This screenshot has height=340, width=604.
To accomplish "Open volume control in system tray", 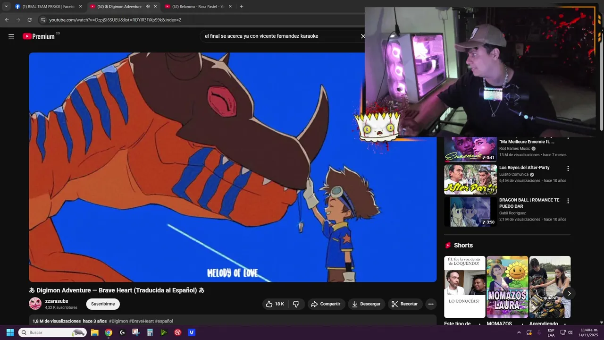I will pyautogui.click(x=570, y=332).
